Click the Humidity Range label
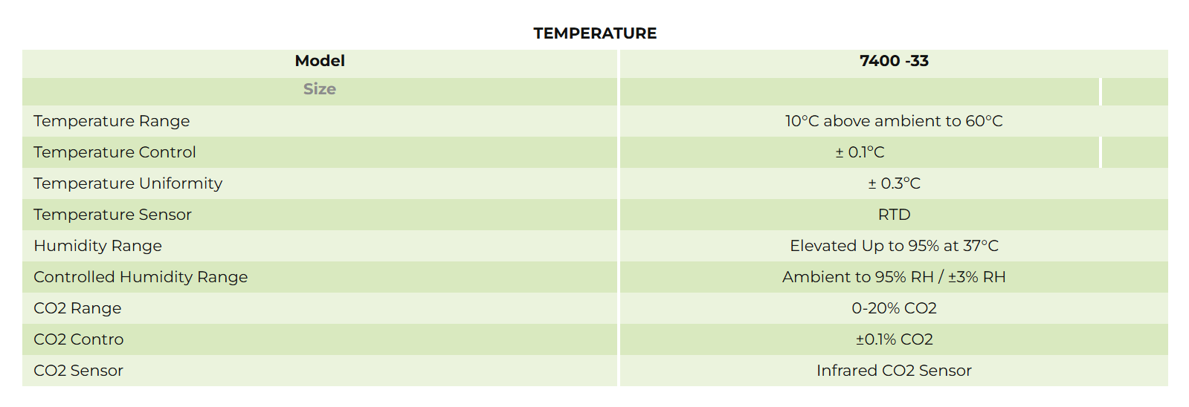This screenshot has height=407, width=1189. point(97,246)
